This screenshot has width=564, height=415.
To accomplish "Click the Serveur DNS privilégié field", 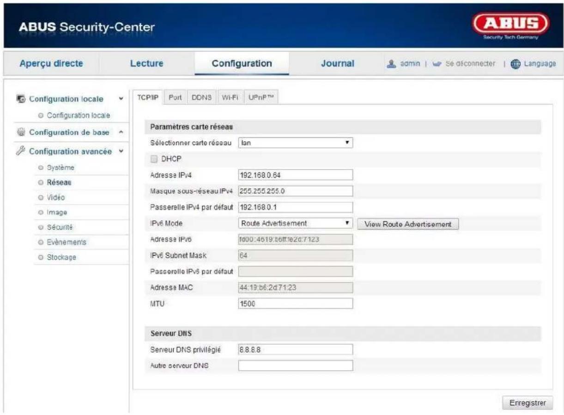I will 295,350.
